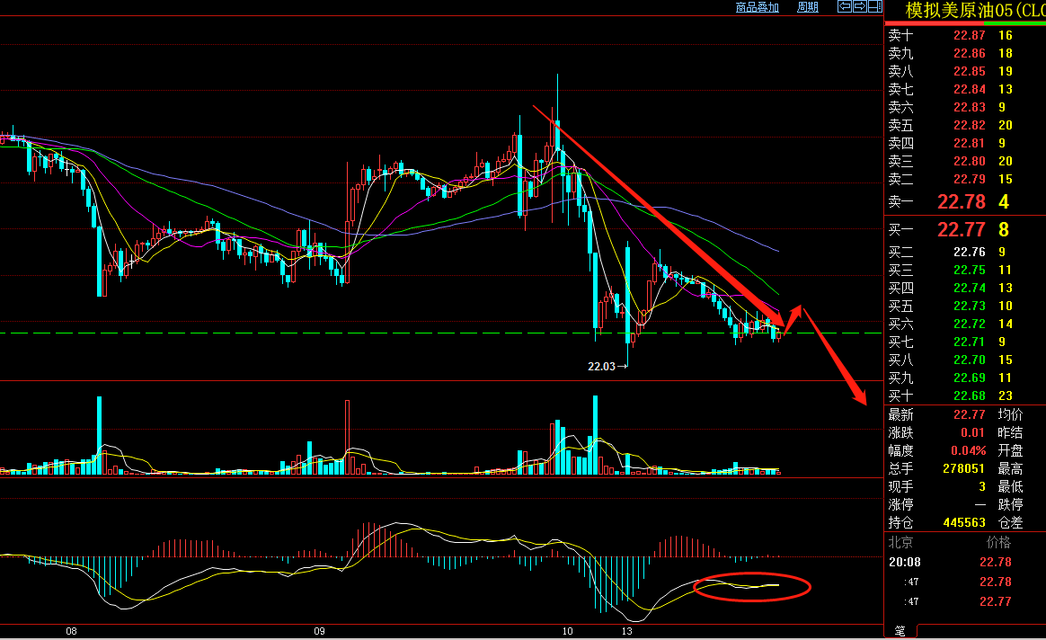
Task: Click the left arrow navigation icon
Action: 845,6
